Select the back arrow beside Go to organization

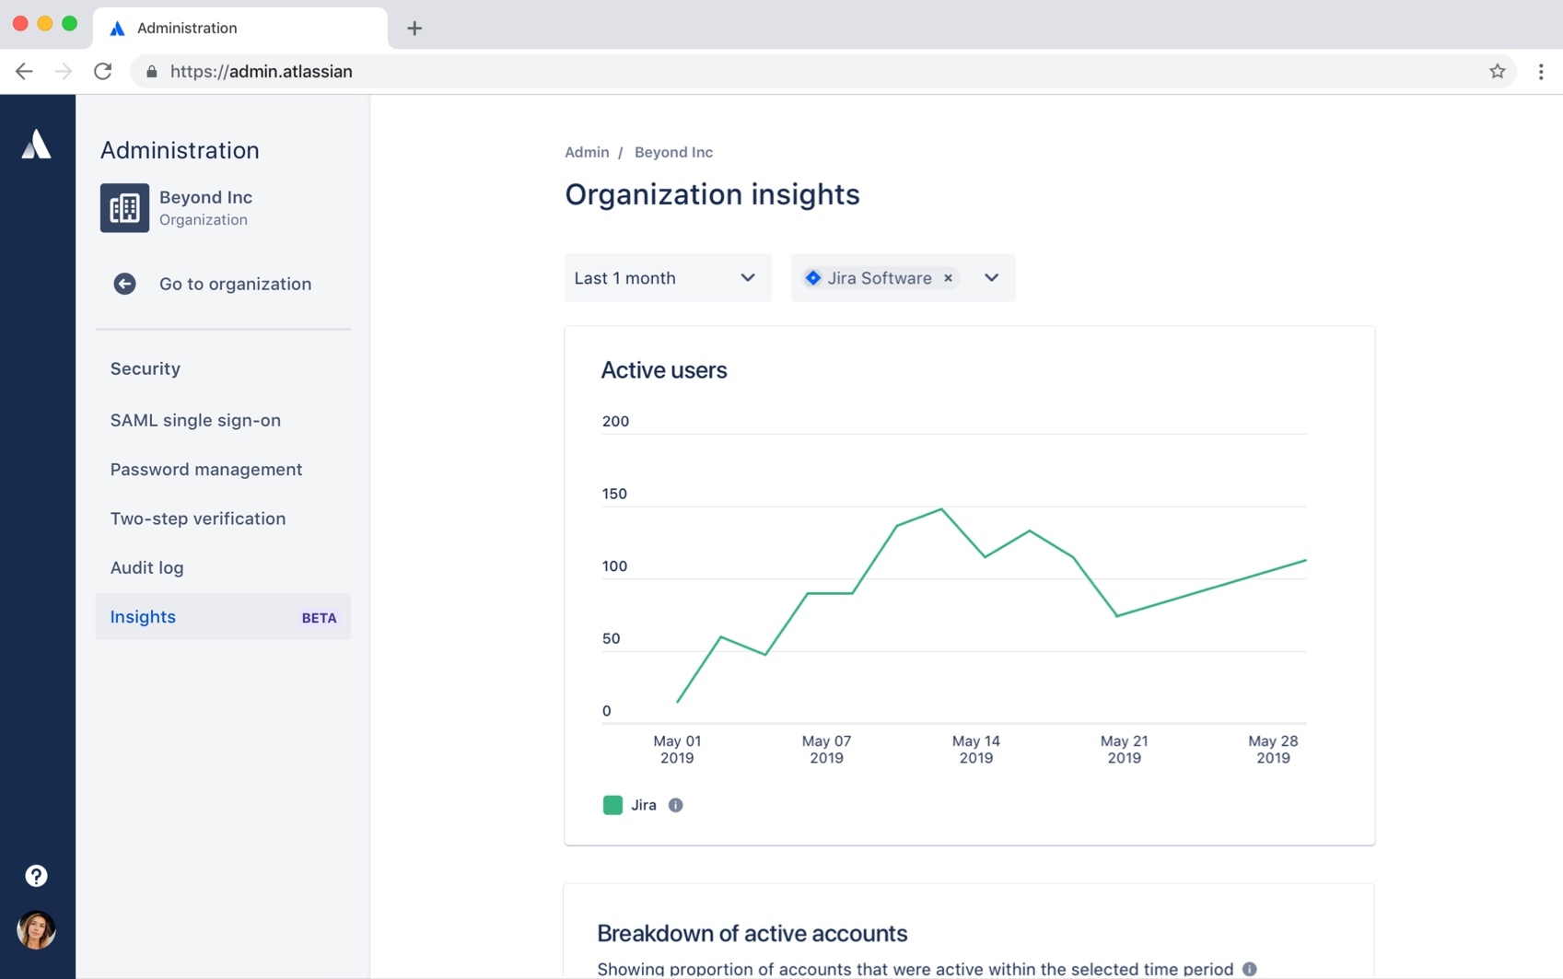tap(124, 284)
